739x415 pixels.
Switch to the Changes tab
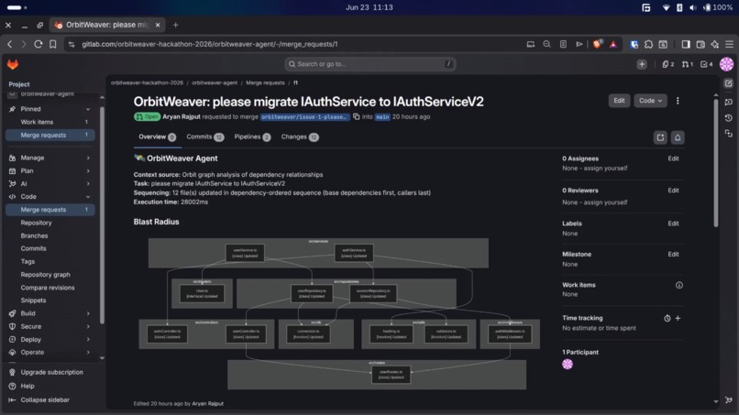click(x=300, y=137)
